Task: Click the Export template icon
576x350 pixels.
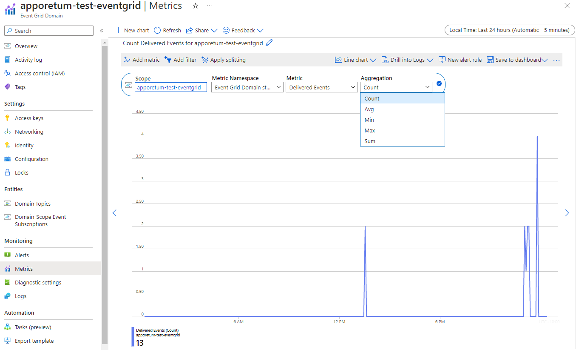Action: click(7, 341)
